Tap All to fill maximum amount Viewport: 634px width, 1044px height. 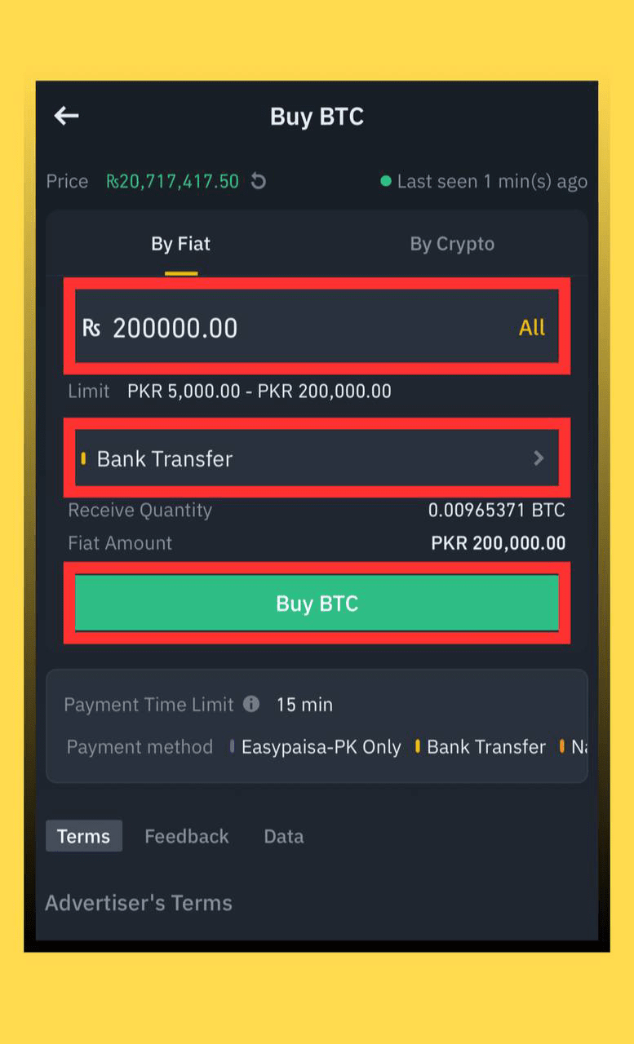532,328
